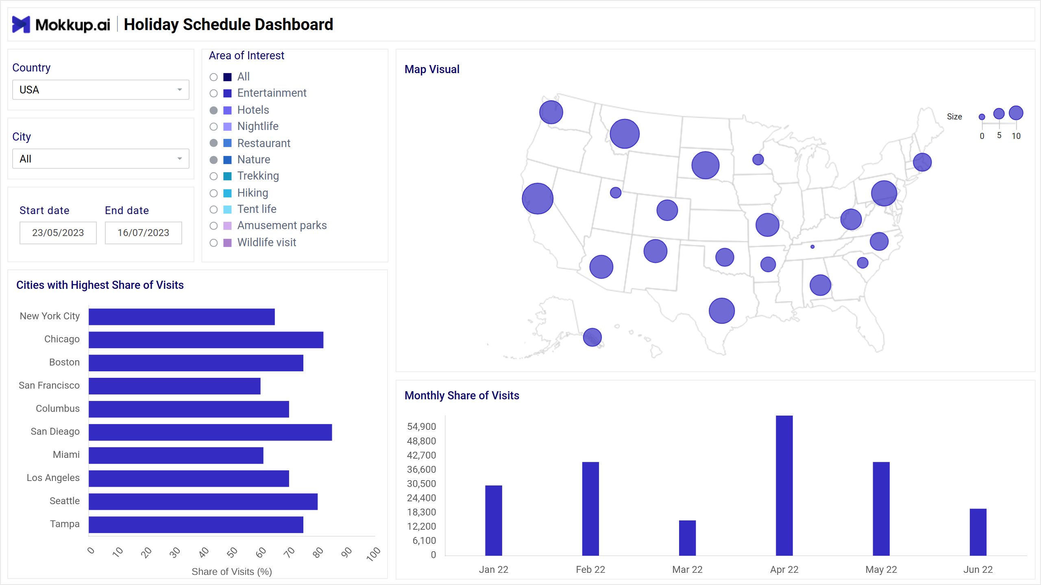This screenshot has height=585, width=1041.
Task: Click the Montana map bubble
Action: click(625, 134)
